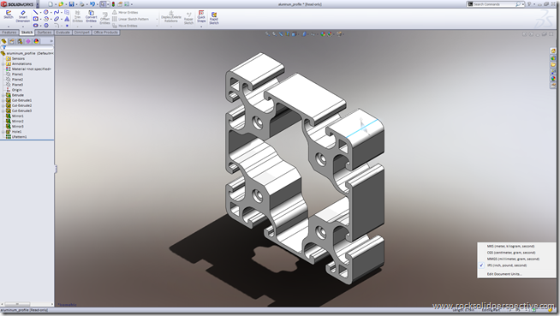The image size is (560, 316).
Task: Select Origin in the feature tree
Action: tap(14, 90)
